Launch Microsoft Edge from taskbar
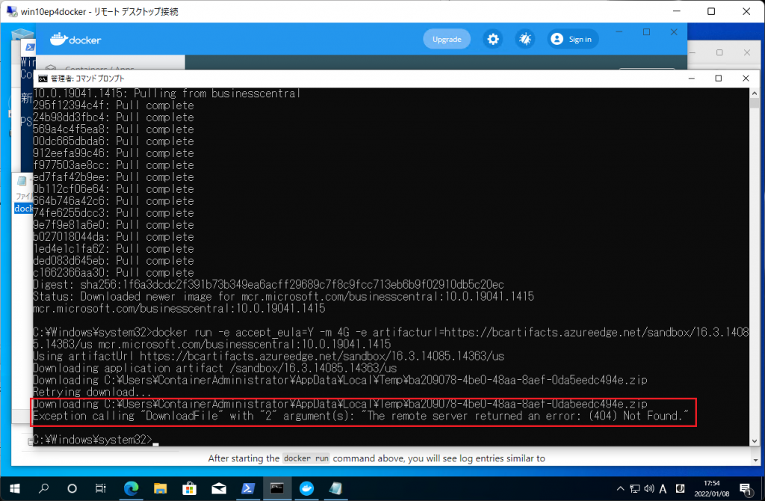 tap(131, 488)
